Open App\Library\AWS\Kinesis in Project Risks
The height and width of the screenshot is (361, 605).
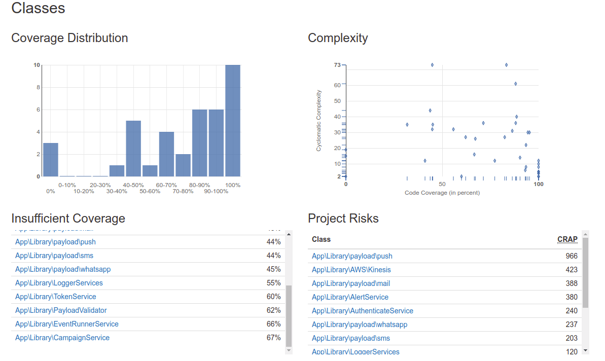(351, 270)
